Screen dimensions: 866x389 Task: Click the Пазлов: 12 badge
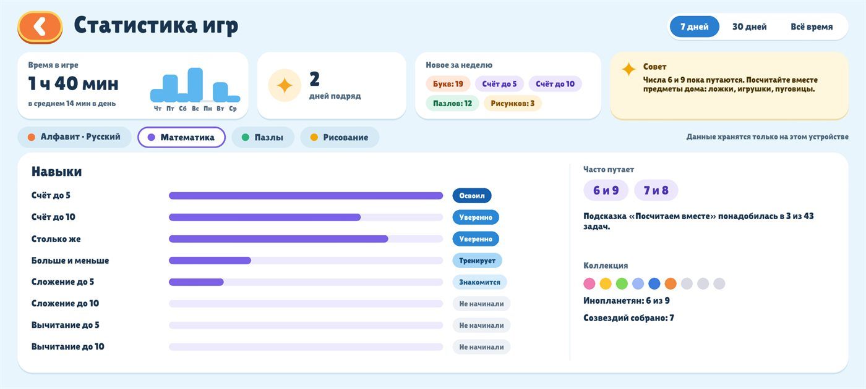(452, 103)
